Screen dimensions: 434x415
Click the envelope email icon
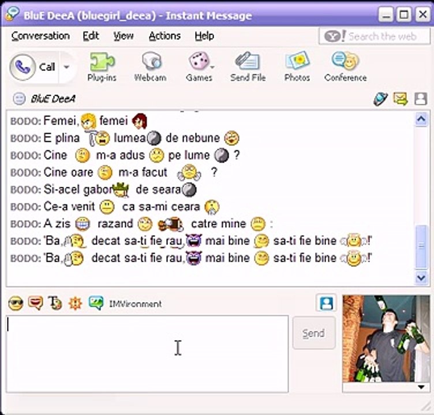(401, 99)
